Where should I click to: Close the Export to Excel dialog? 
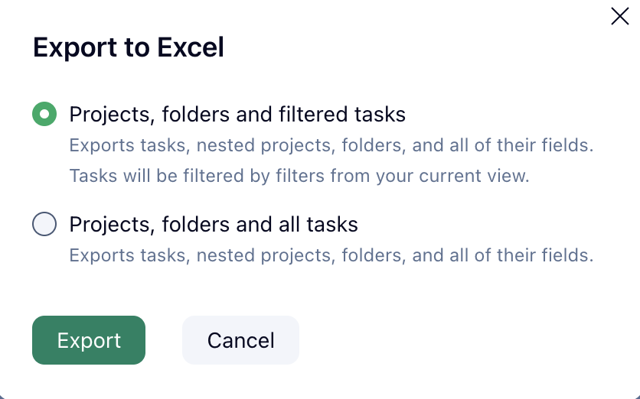pyautogui.click(x=619, y=16)
